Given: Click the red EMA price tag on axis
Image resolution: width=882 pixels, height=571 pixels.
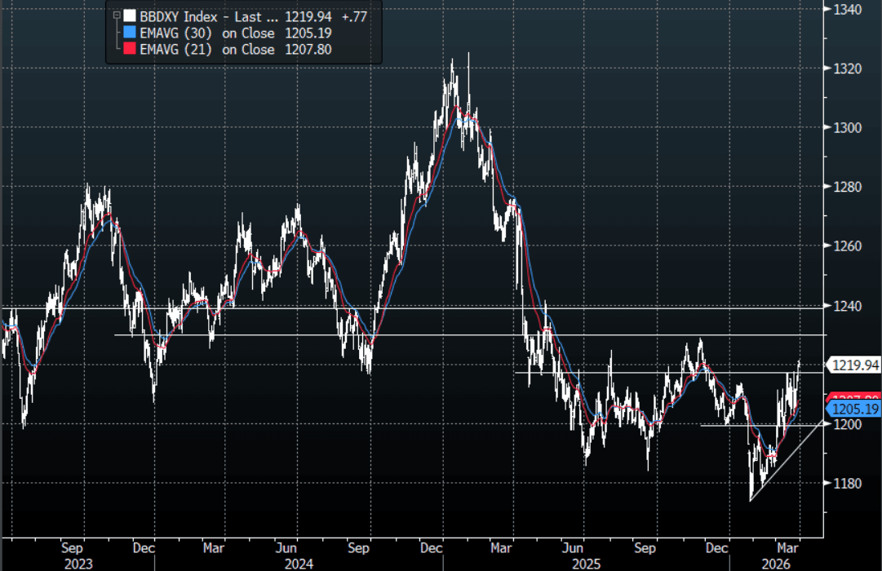Looking at the screenshot, I should [x=853, y=397].
